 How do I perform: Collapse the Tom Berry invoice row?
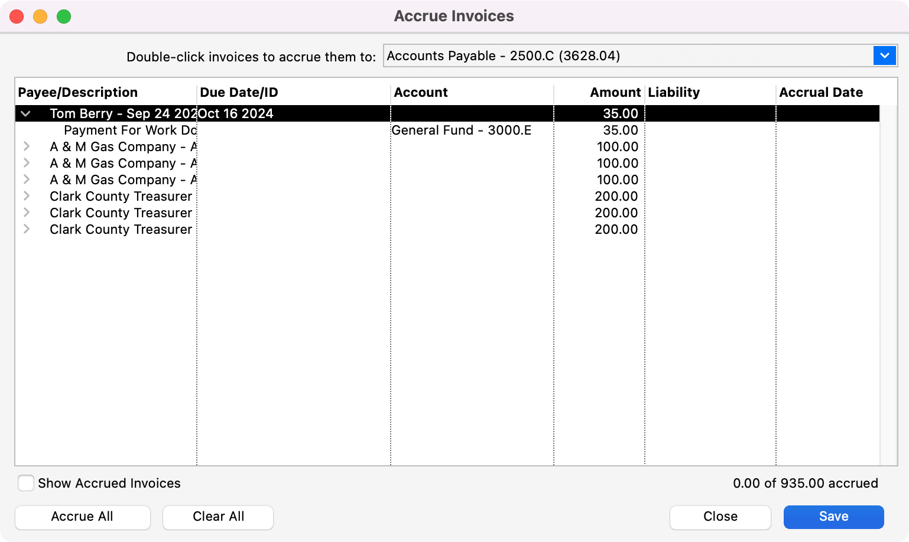[26, 114]
